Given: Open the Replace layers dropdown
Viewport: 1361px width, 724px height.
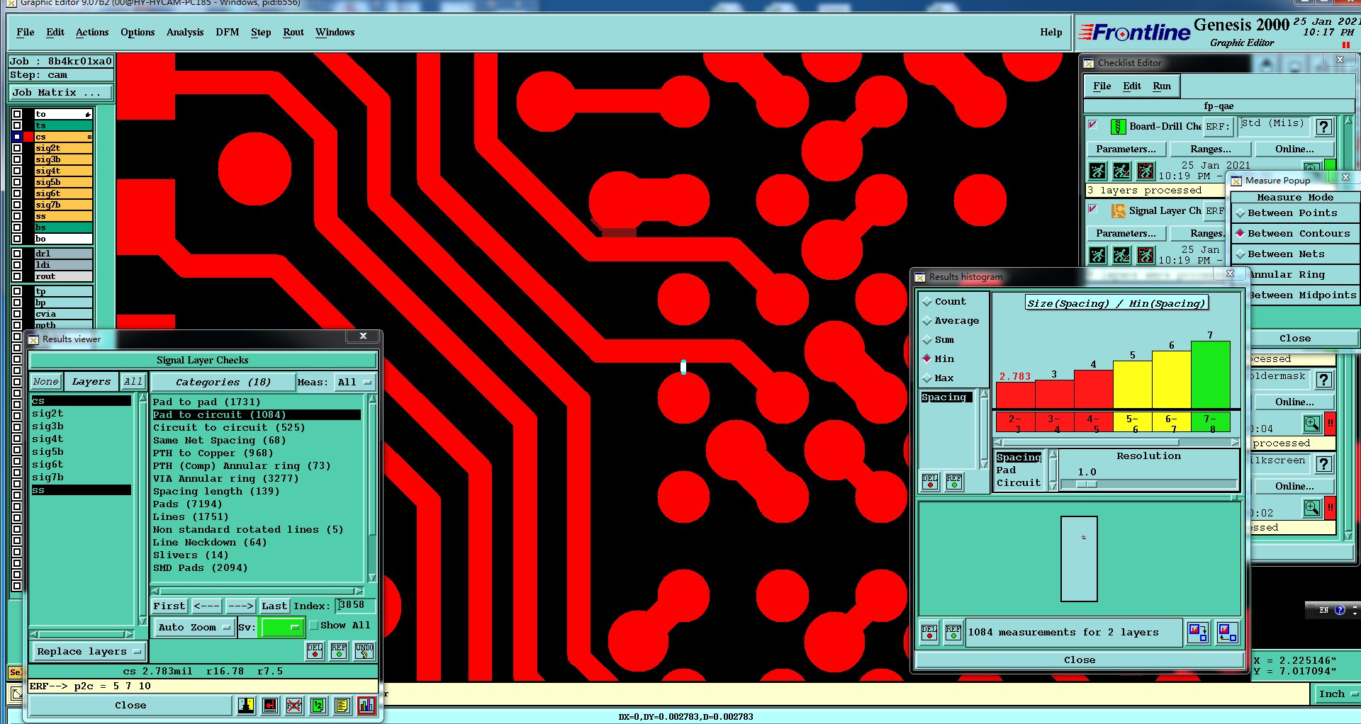Looking at the screenshot, I should click(x=89, y=652).
